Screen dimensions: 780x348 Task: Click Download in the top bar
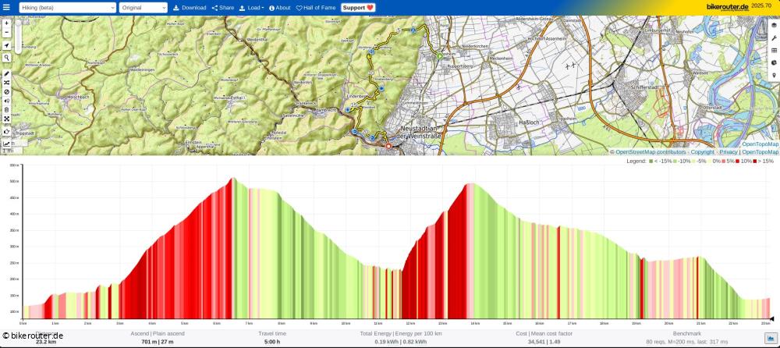190,8
